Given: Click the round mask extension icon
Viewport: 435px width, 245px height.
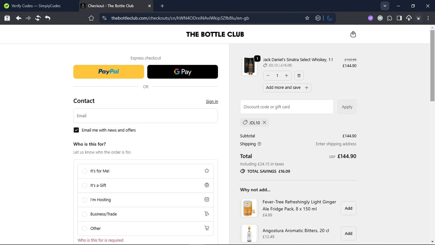Looking at the screenshot, I should pos(380,18).
